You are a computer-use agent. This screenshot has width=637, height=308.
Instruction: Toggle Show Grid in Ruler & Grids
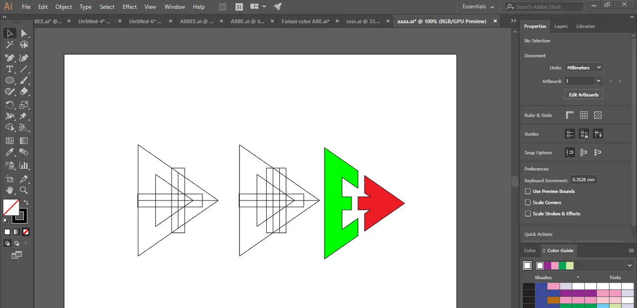coord(584,115)
